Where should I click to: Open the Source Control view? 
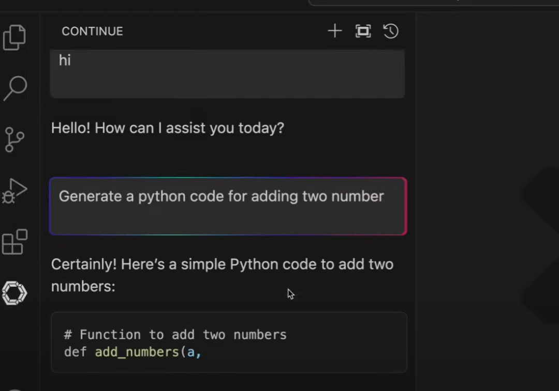pyautogui.click(x=14, y=139)
